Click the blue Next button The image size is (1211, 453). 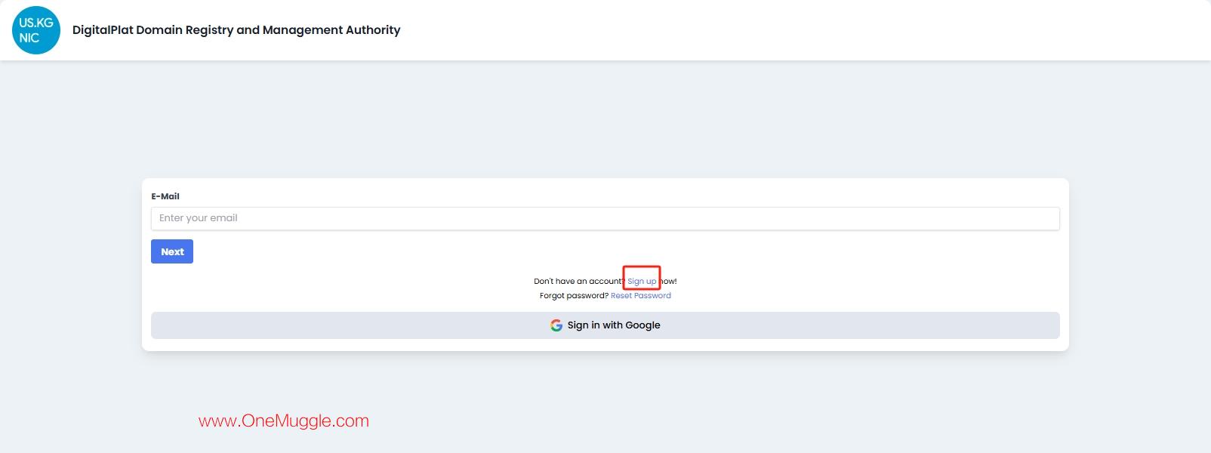172,251
